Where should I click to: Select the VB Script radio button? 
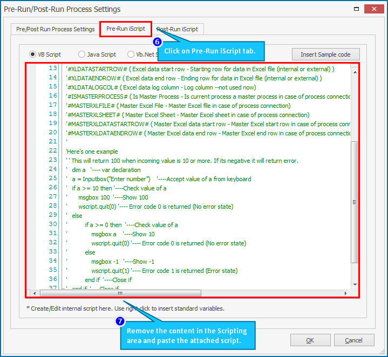(x=33, y=54)
